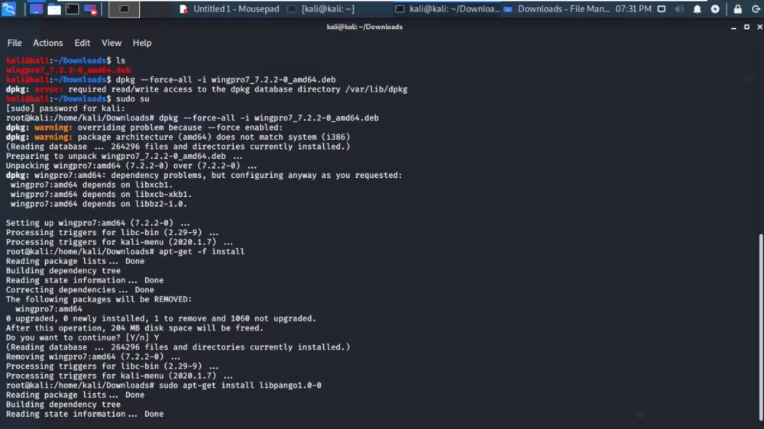Click the log out panel icon
Screen dimensions: 764x429
pyautogui.click(x=756, y=8)
